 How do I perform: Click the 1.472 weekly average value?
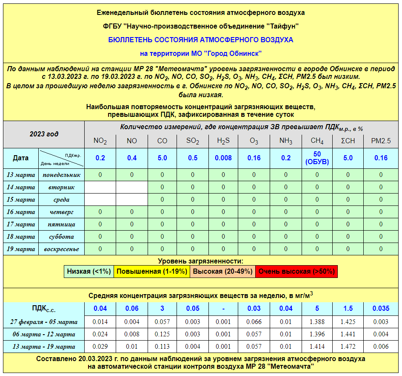pyautogui.click(x=348, y=347)
